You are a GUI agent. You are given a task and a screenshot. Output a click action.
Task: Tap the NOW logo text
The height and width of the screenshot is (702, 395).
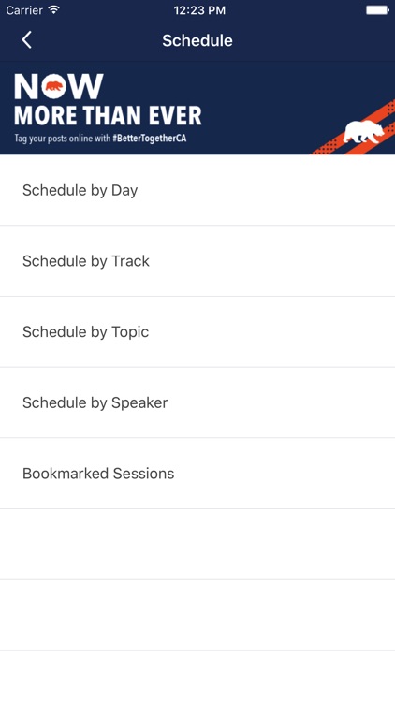click(59, 86)
